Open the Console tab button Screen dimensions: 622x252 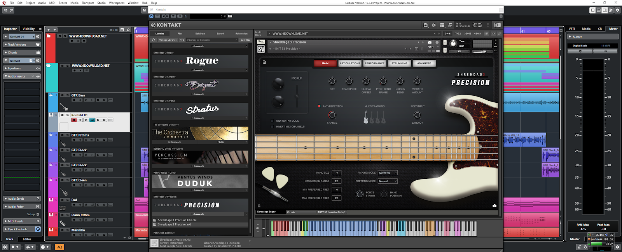pos(301,212)
